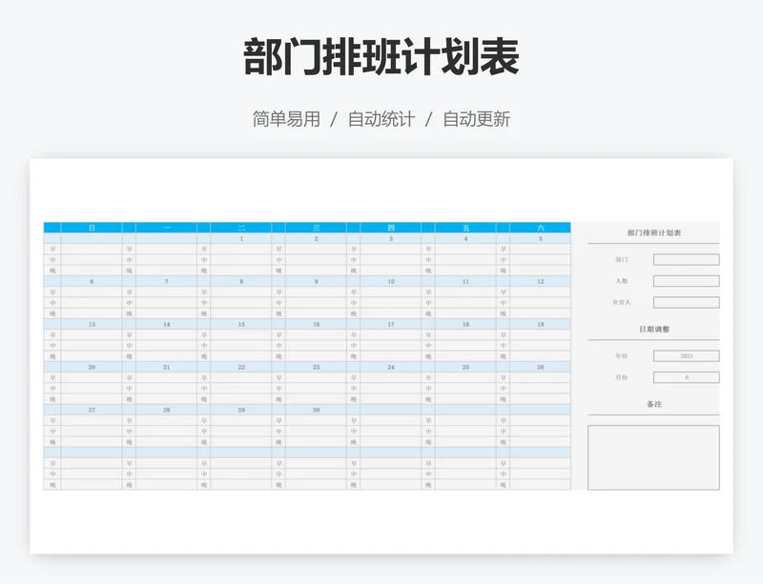Screen dimensions: 763x584
Task: Select the date cell 12
Action: pos(540,282)
